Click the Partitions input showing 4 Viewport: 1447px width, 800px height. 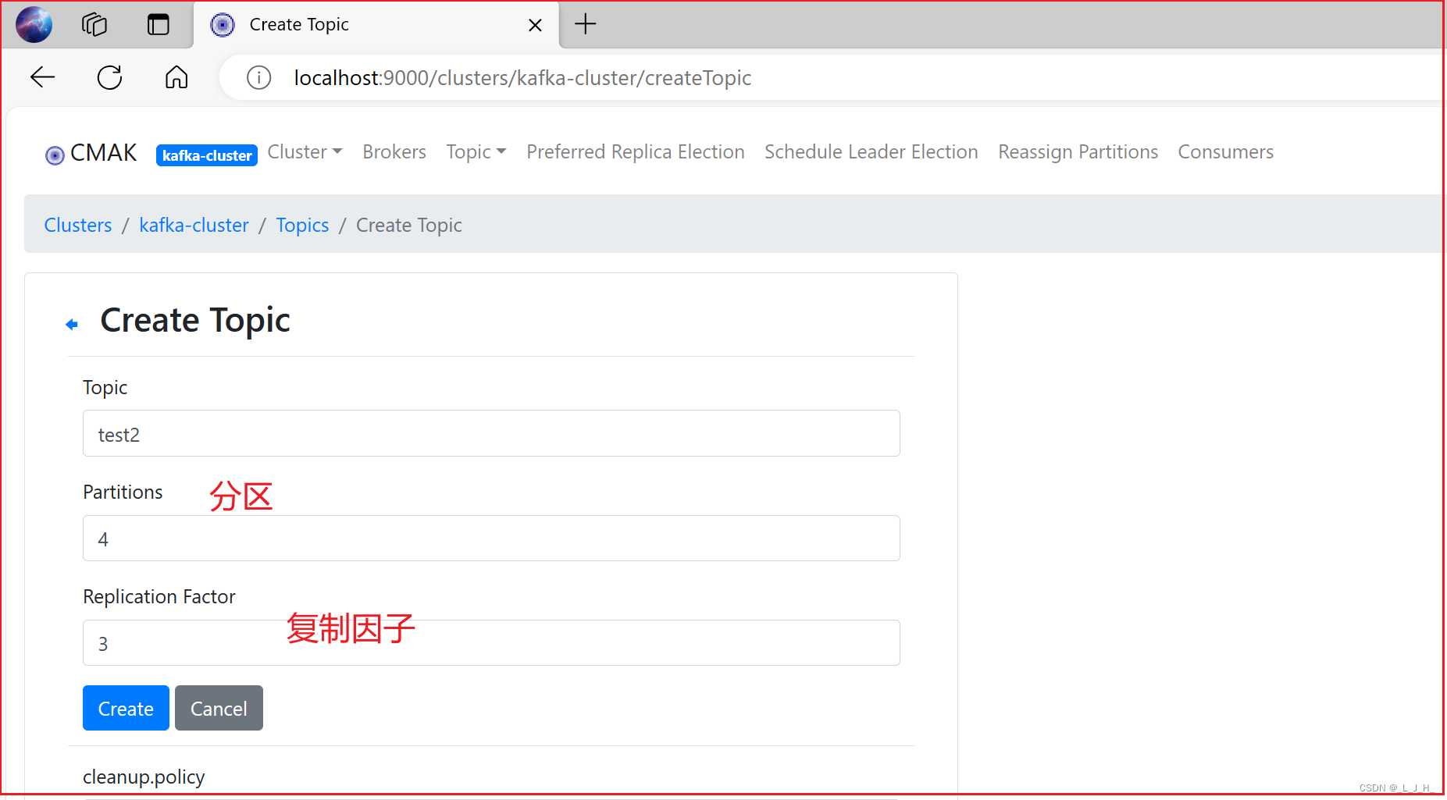pyautogui.click(x=490, y=538)
